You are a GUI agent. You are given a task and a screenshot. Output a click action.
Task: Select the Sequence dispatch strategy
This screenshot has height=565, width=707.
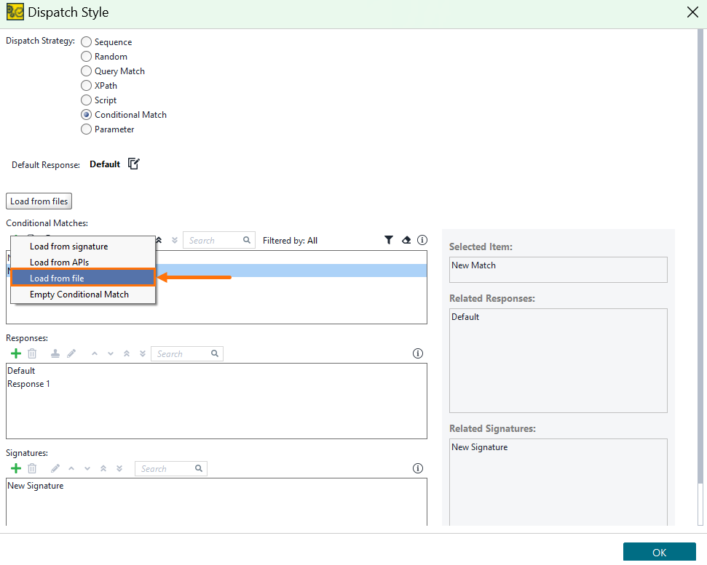(x=86, y=41)
